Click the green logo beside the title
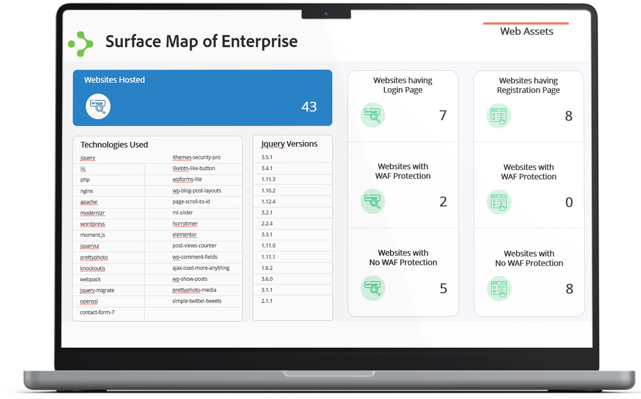The height and width of the screenshot is (399, 641). point(81,44)
